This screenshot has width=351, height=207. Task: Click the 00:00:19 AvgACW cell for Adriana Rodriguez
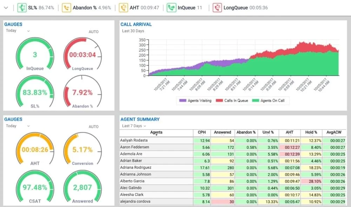pyautogui.click(x=334, y=168)
